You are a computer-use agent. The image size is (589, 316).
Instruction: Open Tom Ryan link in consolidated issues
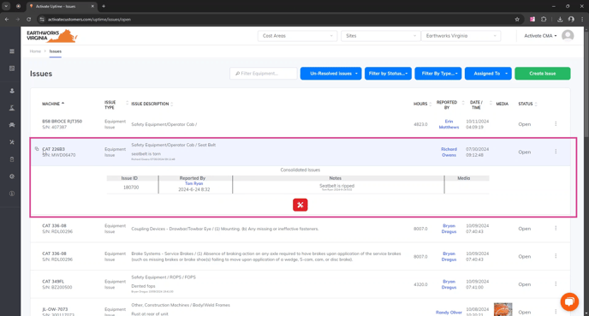[x=193, y=183]
